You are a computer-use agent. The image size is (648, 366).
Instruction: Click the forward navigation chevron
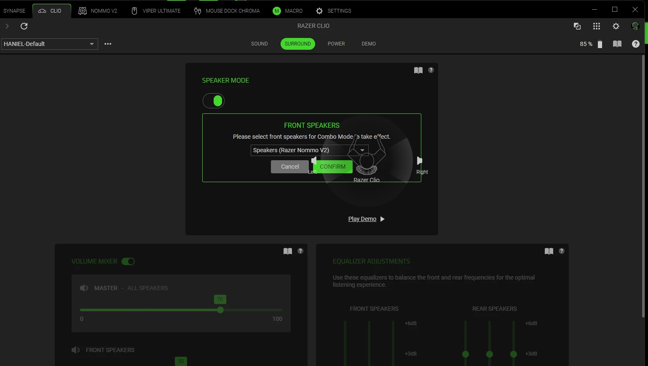pyautogui.click(x=7, y=26)
